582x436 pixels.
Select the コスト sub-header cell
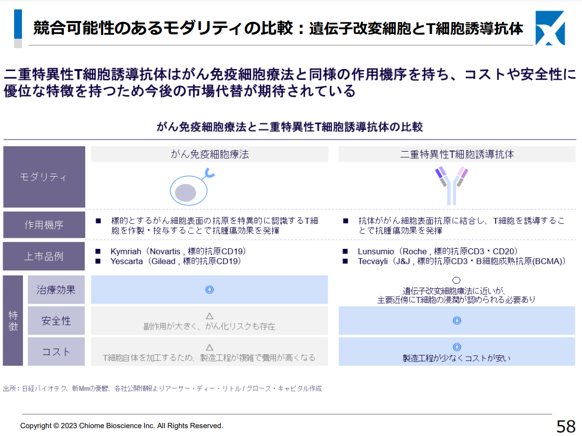(56, 351)
